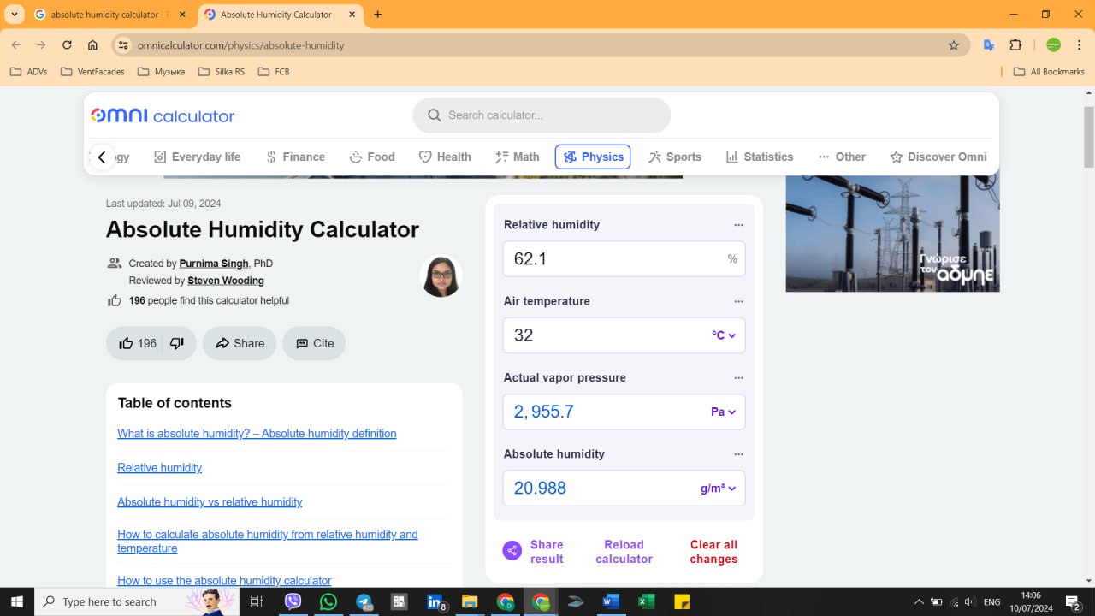Click the thumbs-up like button showing 196
The width and height of the screenshot is (1095, 616).
(x=137, y=343)
